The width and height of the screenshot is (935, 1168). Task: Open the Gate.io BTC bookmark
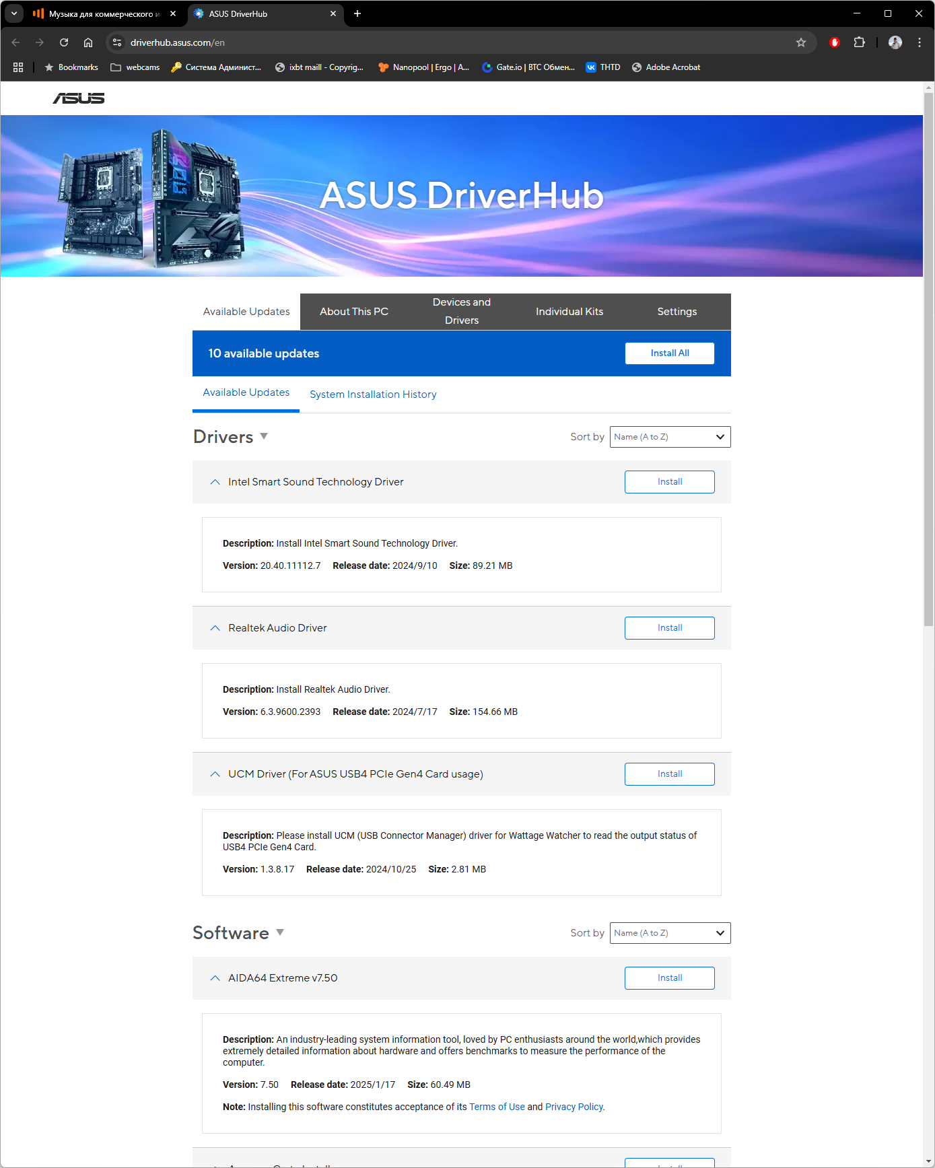click(528, 67)
